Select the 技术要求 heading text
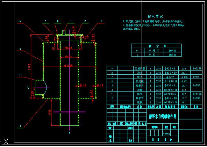207x147 pixels. (155, 16)
